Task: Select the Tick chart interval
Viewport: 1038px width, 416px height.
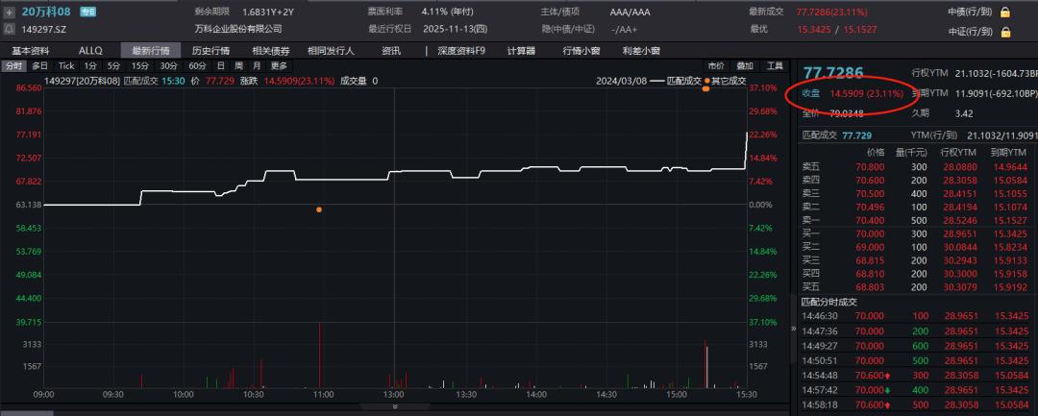Action: tap(65, 65)
